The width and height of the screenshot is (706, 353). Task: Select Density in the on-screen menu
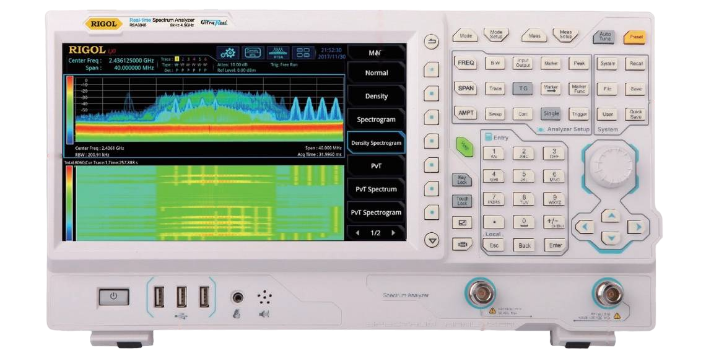tap(377, 96)
